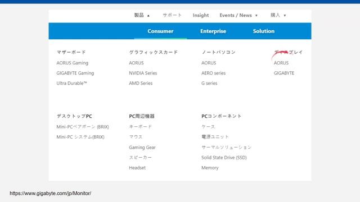Open Solid State Drive (SSD) link
Image resolution: width=360 pixels, height=202 pixels.
pos(224,158)
